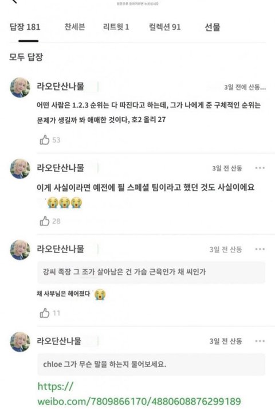Like the comment with 28 likes
Screen dimensions: 275x409
pyautogui.click(x=45, y=221)
